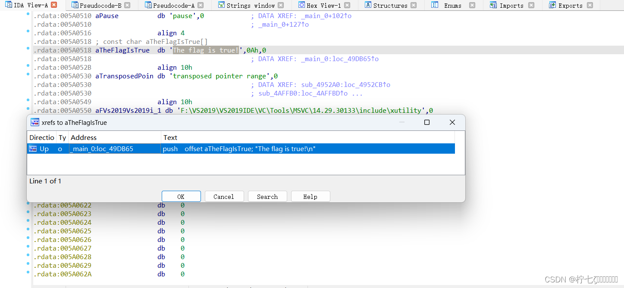The image size is (624, 288).
Task: Click the xrefs dialog title bar icon
Action: click(34, 122)
